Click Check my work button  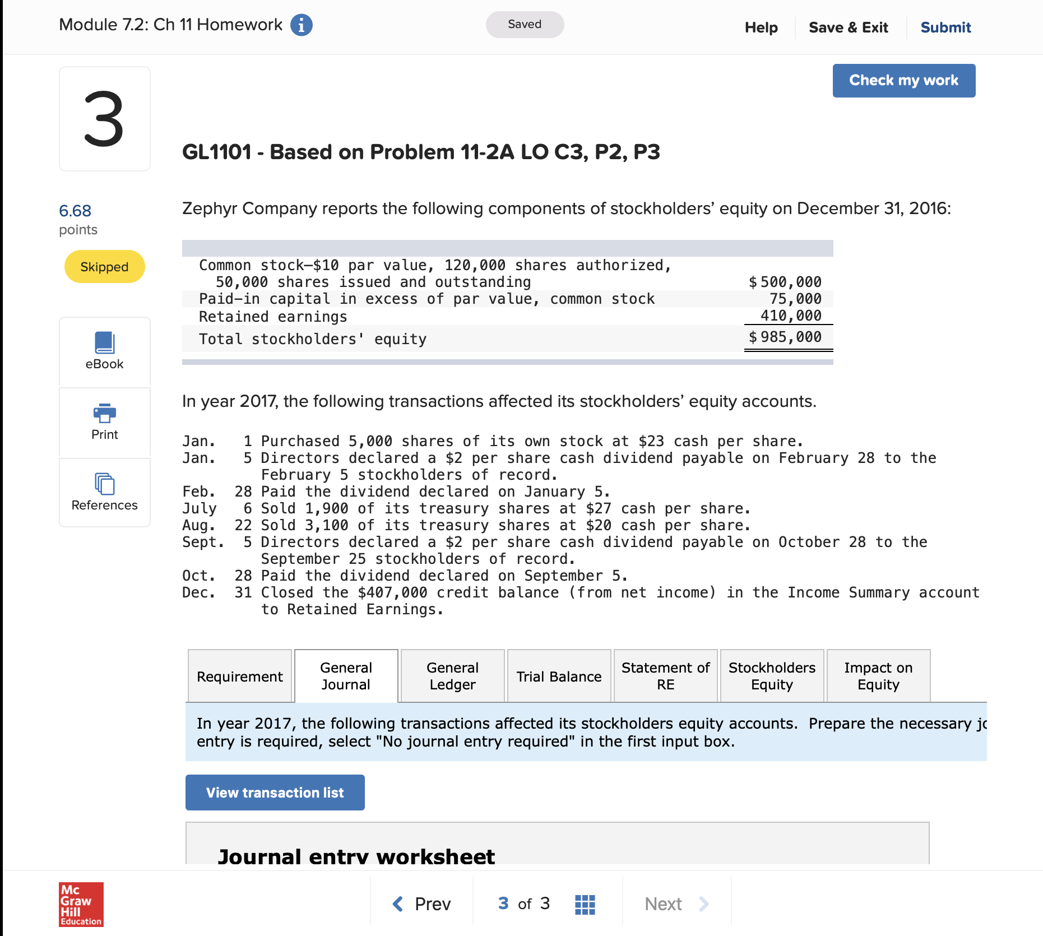[x=904, y=81]
